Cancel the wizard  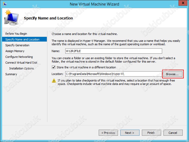click(173, 133)
